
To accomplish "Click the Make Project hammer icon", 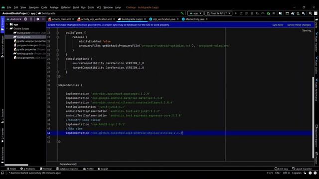I will coord(182,13).
